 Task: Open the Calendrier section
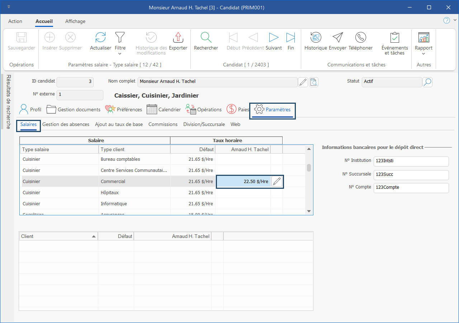[x=164, y=109]
